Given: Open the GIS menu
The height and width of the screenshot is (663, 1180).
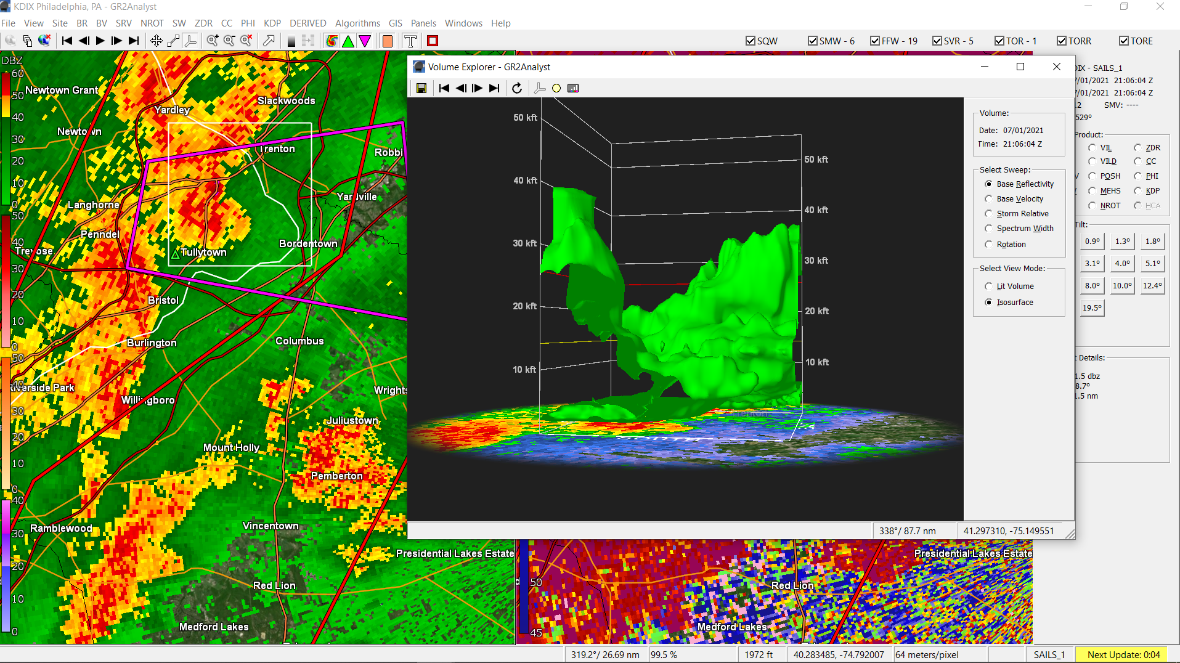Looking at the screenshot, I should coord(395,23).
